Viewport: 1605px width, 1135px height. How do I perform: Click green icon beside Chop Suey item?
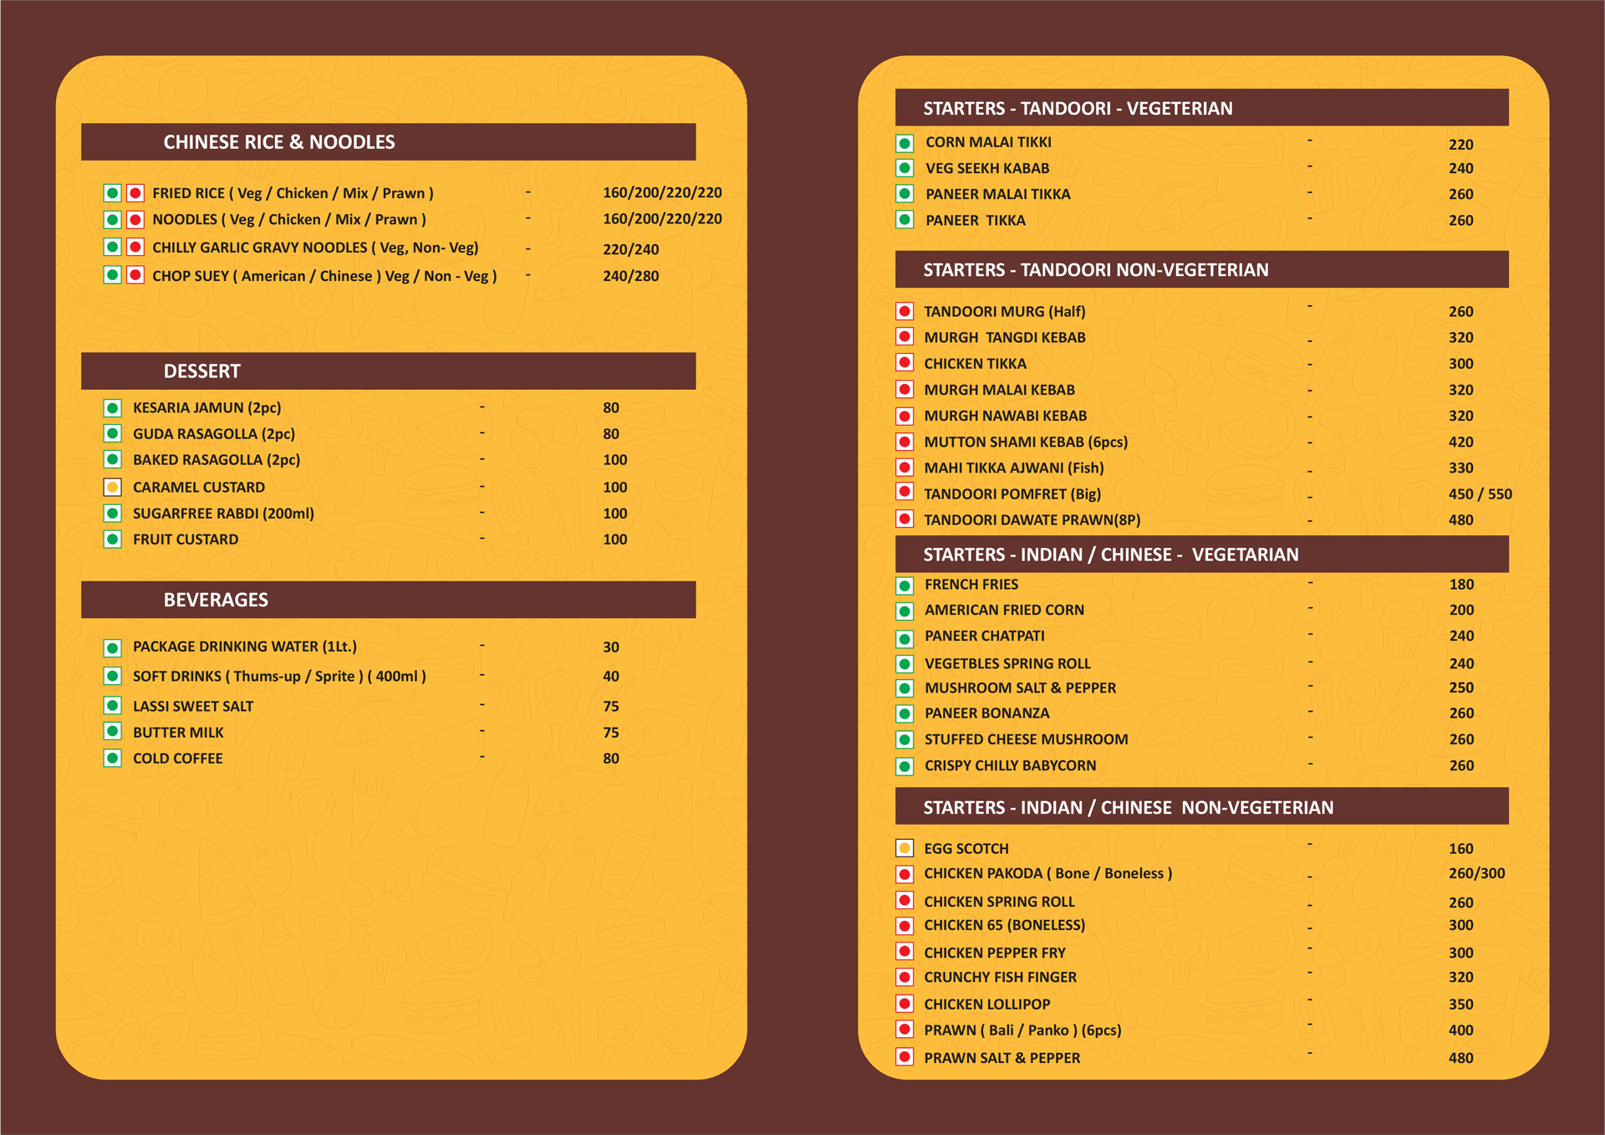113,275
